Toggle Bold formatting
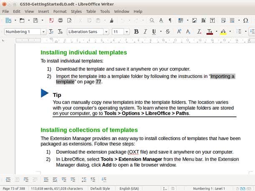255x191 pixels. pyautogui.click(x=136, y=32)
